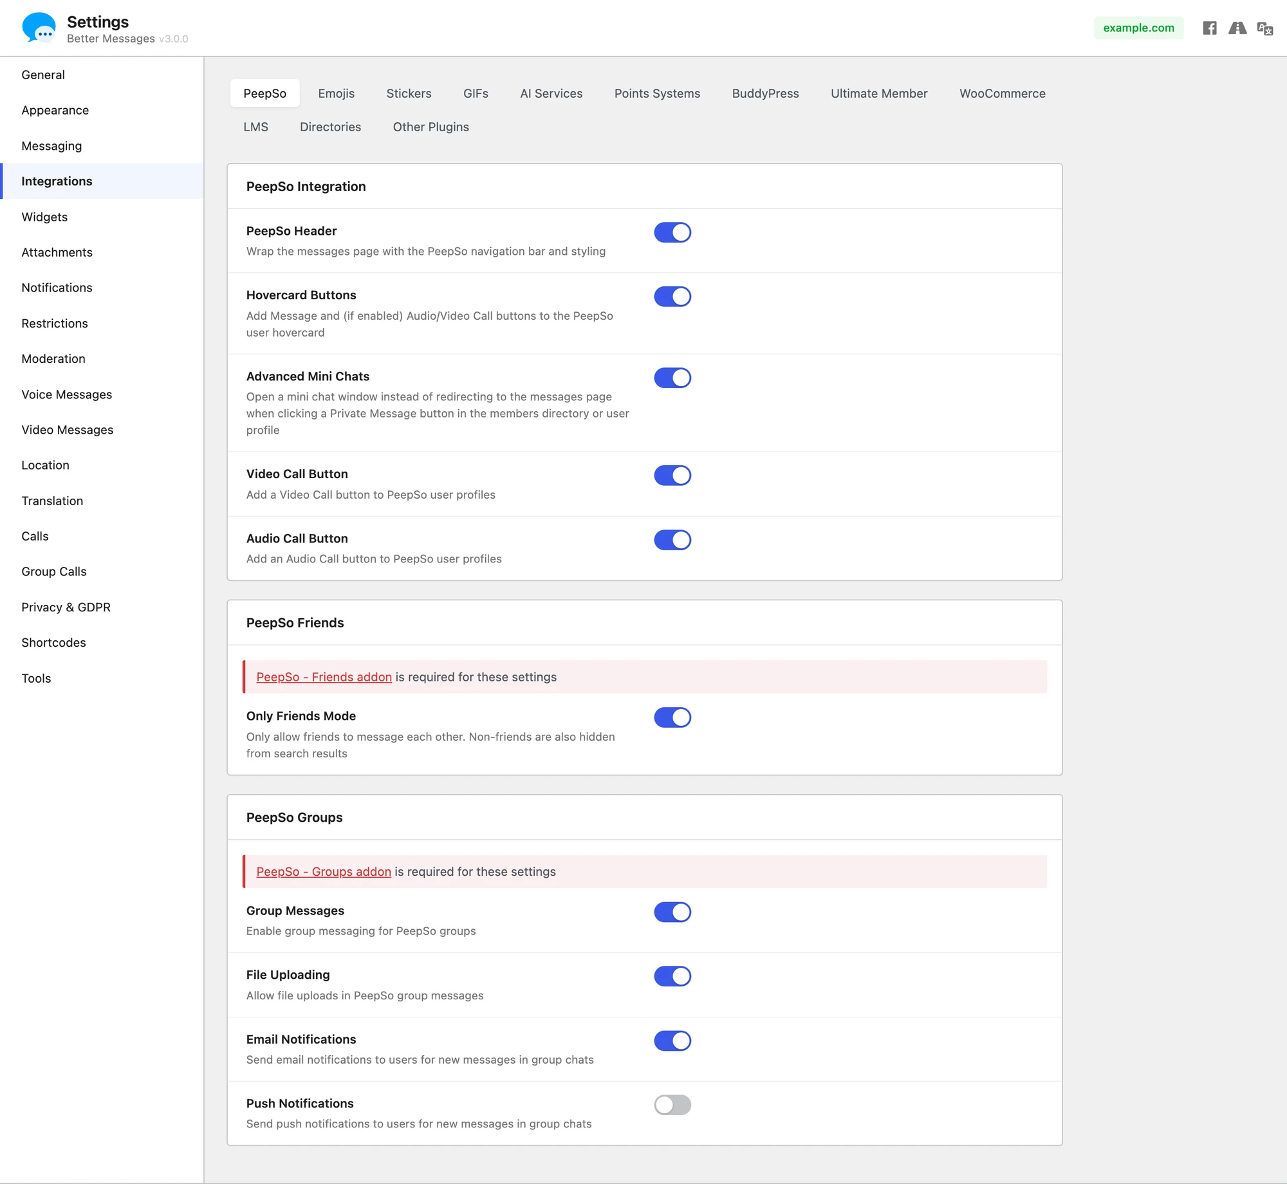
Task: Select the PeepSo tab
Action: point(264,93)
